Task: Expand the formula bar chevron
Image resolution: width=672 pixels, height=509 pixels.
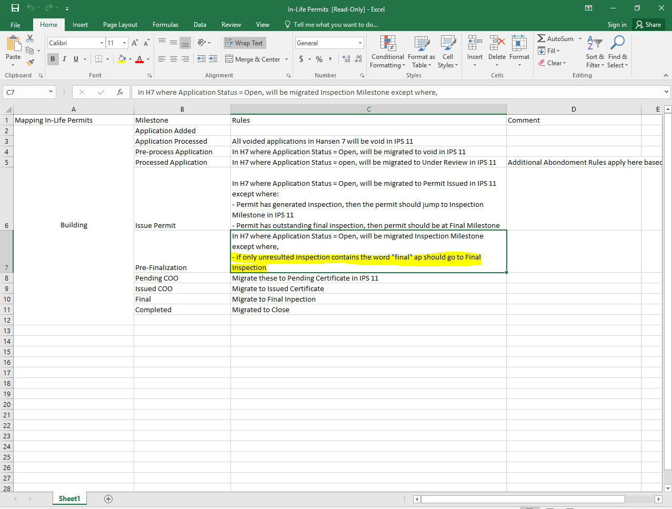Action: (667, 92)
